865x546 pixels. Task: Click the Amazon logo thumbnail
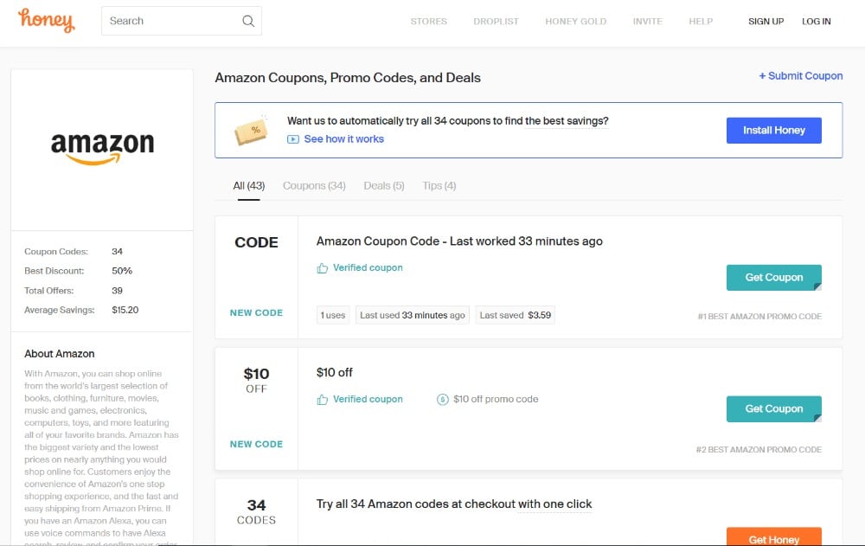point(102,148)
